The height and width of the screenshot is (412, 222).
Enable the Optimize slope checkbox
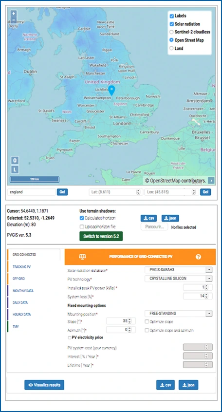[x=147, y=321]
